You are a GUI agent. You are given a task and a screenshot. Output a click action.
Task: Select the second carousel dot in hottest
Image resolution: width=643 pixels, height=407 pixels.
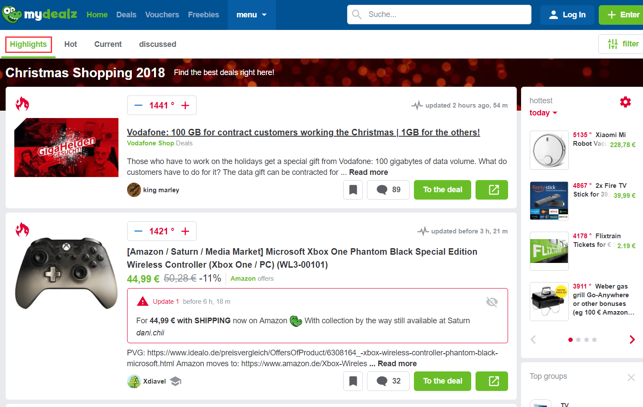578,340
